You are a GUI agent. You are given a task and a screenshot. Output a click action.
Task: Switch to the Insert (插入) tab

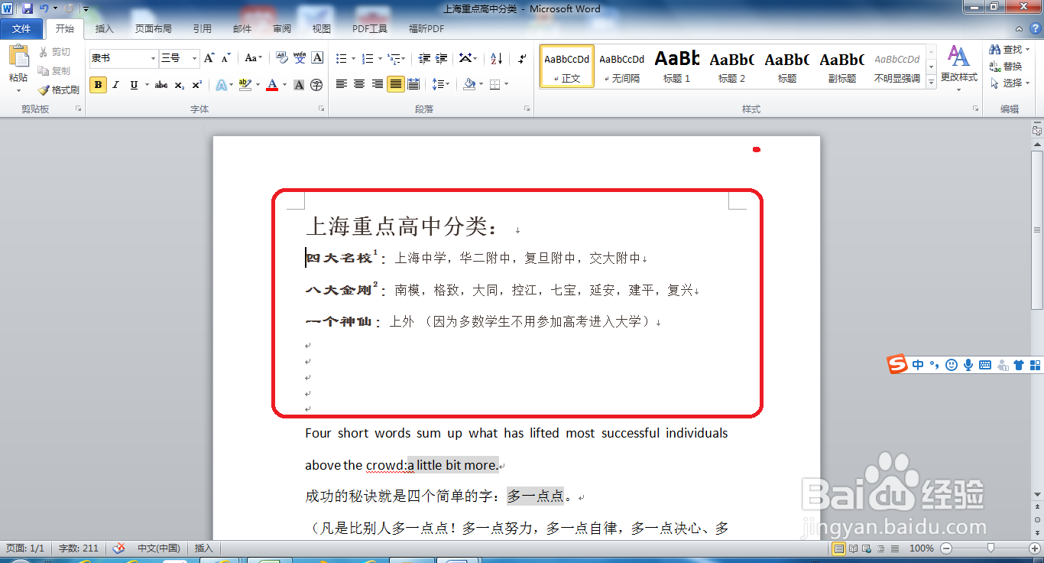(x=105, y=29)
